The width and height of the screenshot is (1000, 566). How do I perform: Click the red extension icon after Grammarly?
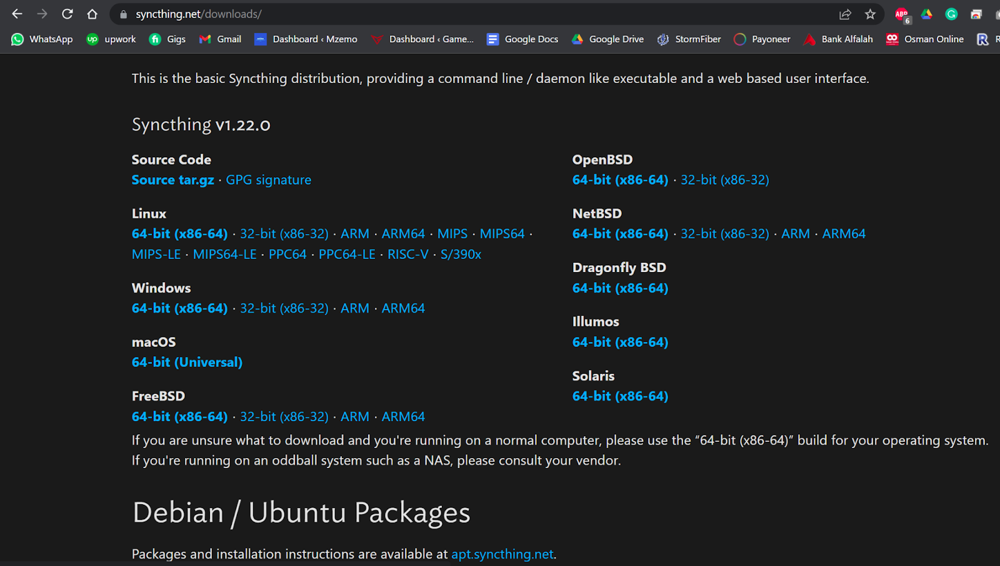click(976, 14)
